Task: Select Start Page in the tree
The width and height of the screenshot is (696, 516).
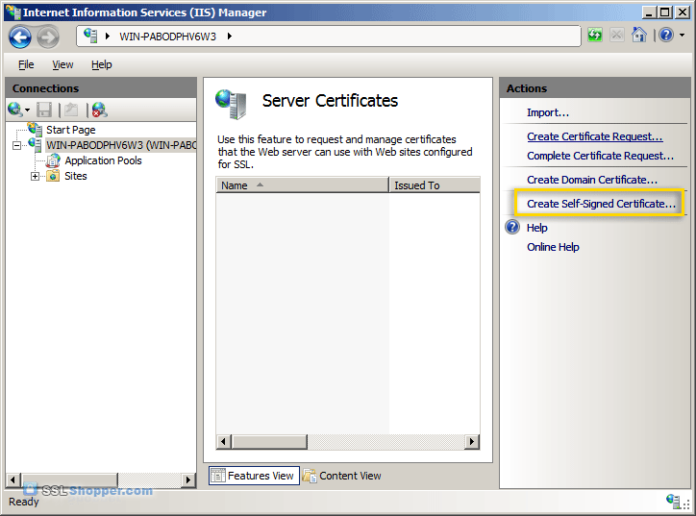Action: [70, 130]
